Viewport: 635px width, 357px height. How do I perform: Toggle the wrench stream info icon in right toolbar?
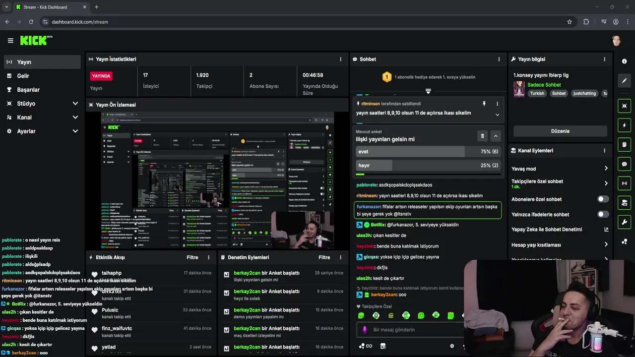(x=624, y=222)
